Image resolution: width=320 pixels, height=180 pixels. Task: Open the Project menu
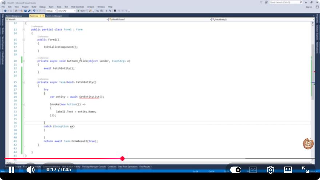click(x=25, y=7)
